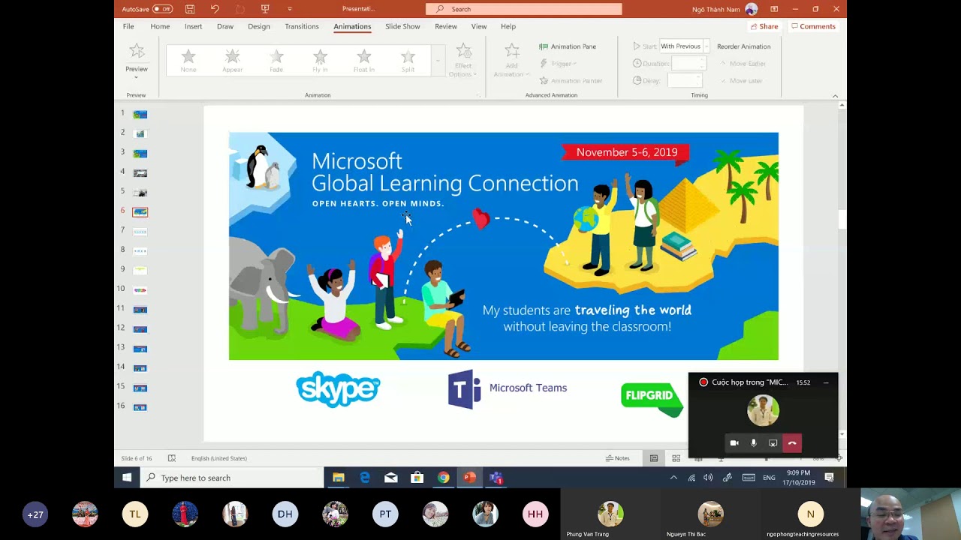Open the Slide Show tab
The width and height of the screenshot is (961, 540).
tap(402, 26)
